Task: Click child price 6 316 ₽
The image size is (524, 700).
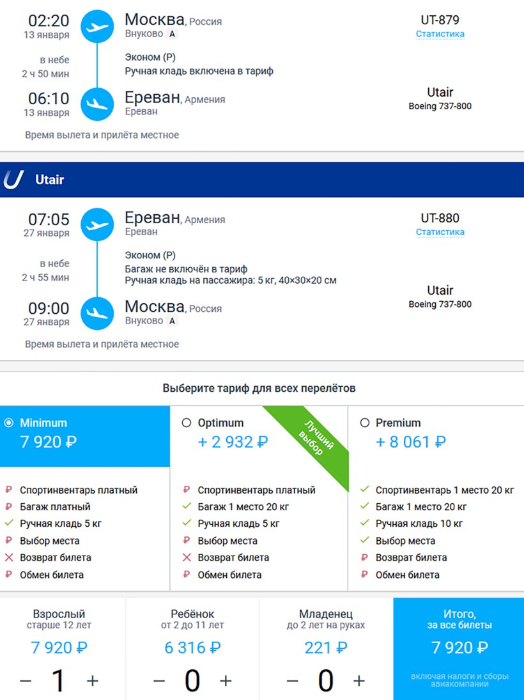Action: (x=193, y=648)
